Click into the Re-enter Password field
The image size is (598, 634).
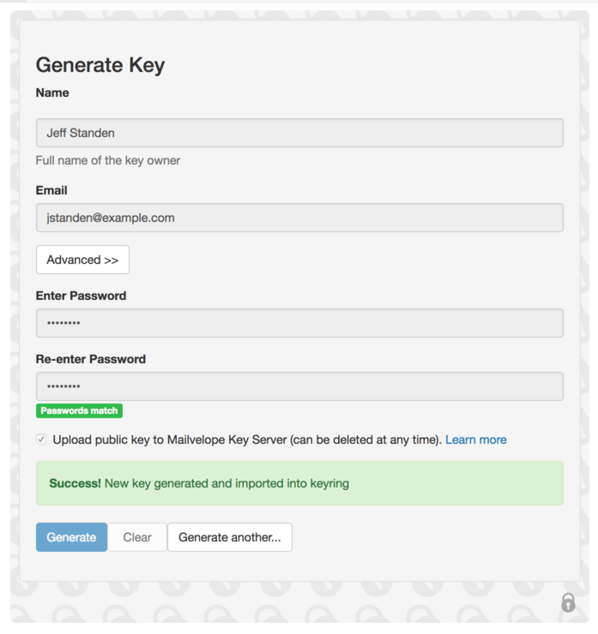tap(299, 386)
